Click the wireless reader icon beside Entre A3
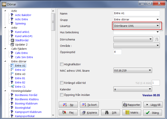The height and width of the screenshot is (119, 167). [12, 74]
